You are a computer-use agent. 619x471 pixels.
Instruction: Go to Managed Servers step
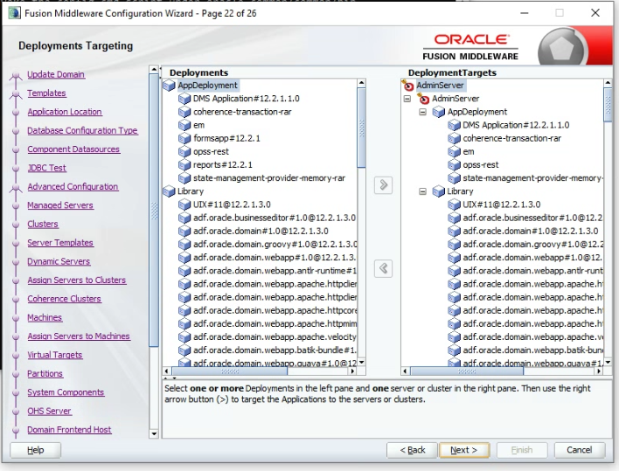pos(60,205)
